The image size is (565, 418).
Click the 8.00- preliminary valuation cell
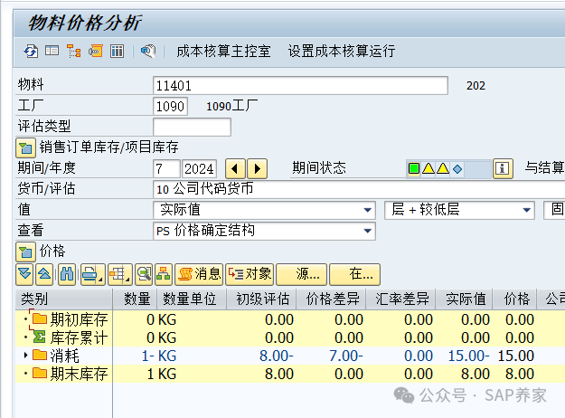point(277,356)
